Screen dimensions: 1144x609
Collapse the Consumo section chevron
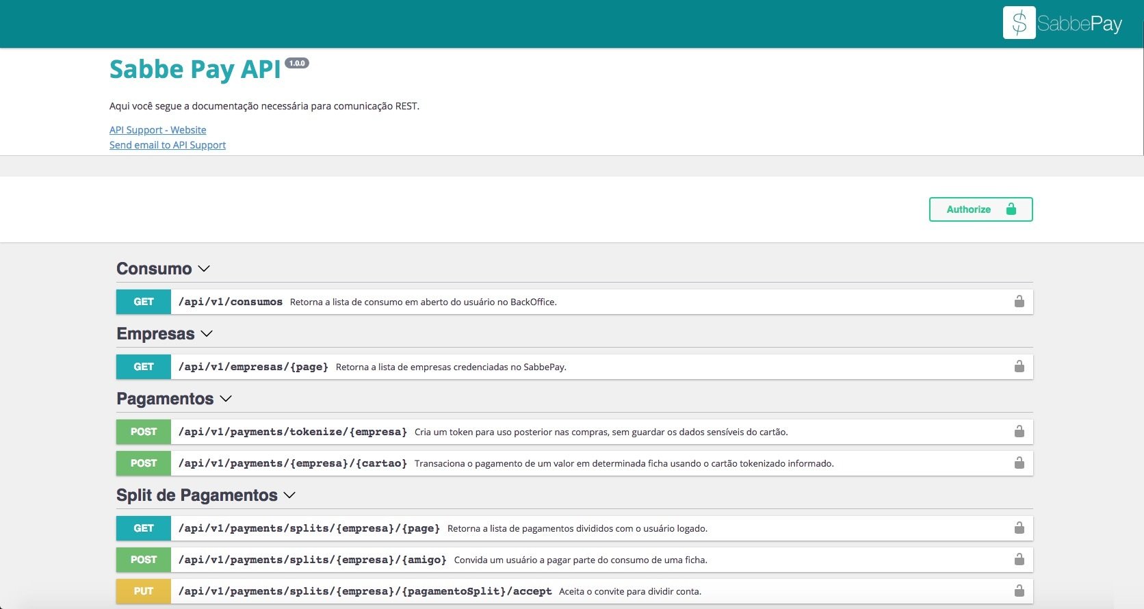pos(203,269)
